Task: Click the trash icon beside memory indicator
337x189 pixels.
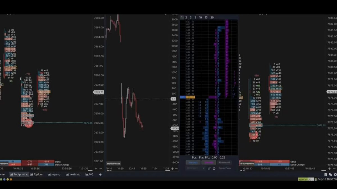Action: [315, 179]
